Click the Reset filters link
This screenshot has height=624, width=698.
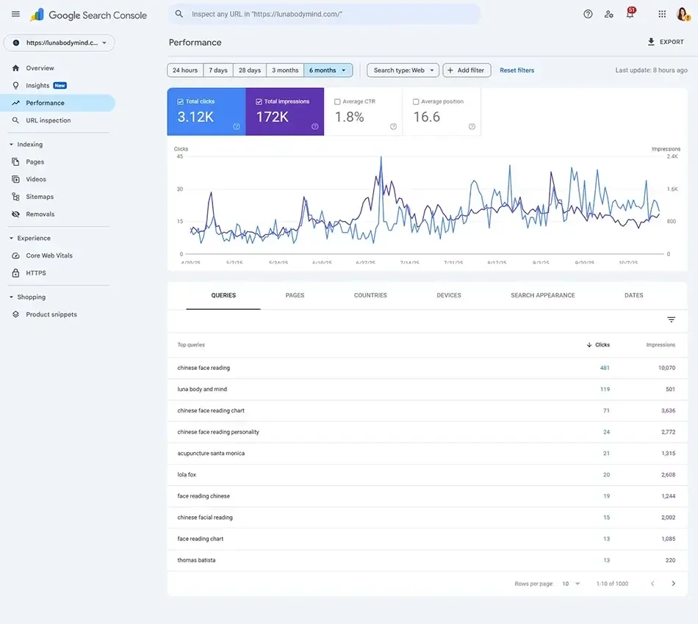click(517, 70)
